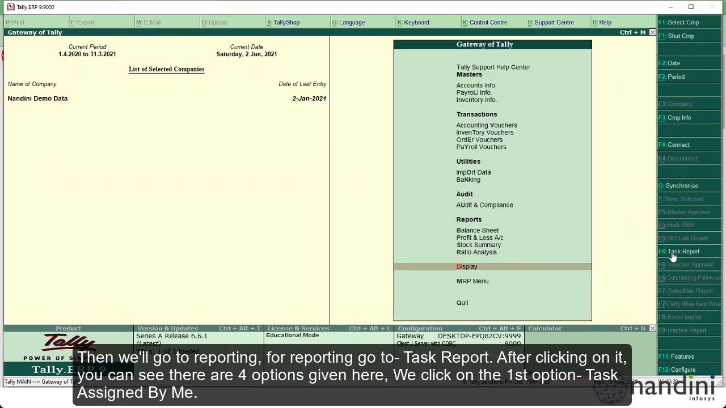The height and width of the screenshot is (408, 726).
Task: Click F1 Select Cmp button
Action: pos(689,23)
